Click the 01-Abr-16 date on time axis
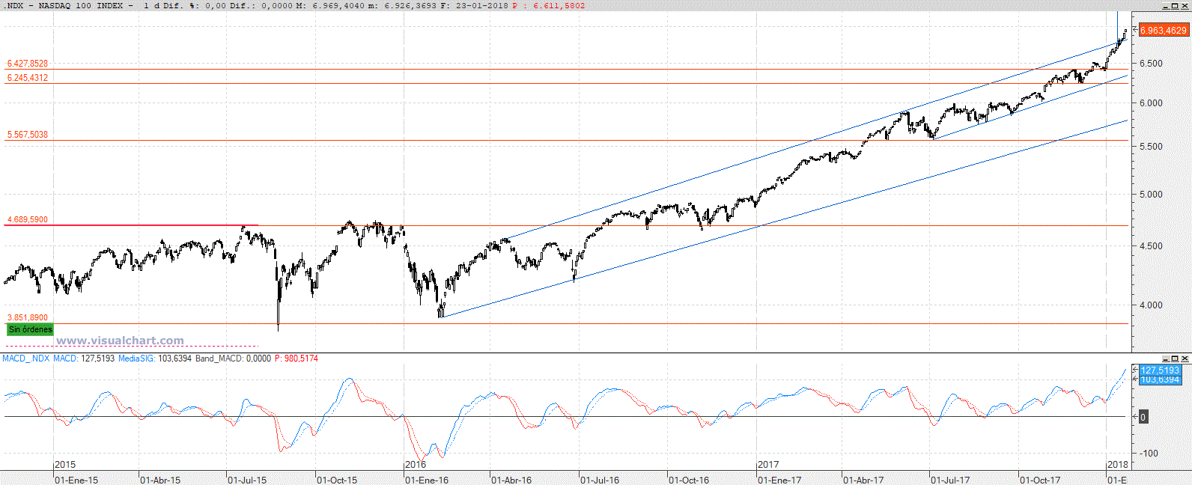This screenshot has height=485, width=1192. (511, 480)
